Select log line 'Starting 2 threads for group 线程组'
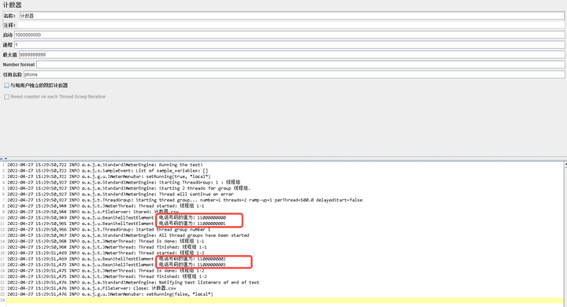The image size is (567, 307). pos(128,188)
